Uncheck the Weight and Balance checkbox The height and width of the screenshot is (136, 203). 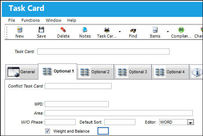[47, 131]
